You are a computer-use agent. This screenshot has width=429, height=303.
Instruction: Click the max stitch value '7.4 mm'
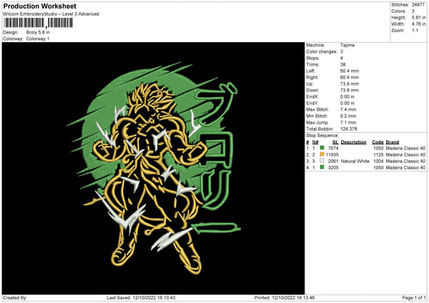point(348,109)
